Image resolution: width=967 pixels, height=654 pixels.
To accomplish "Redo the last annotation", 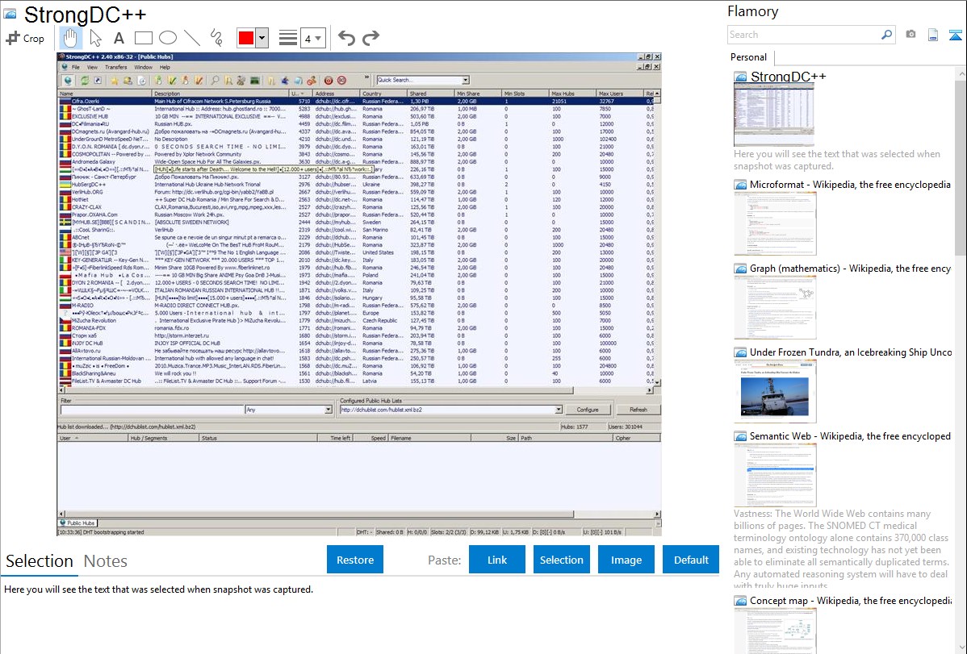I will pyautogui.click(x=370, y=38).
